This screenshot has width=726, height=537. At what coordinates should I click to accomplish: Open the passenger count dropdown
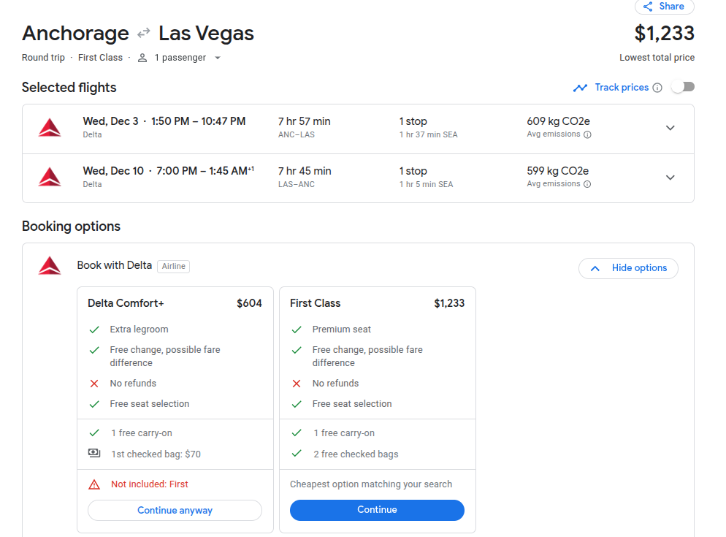click(x=218, y=58)
